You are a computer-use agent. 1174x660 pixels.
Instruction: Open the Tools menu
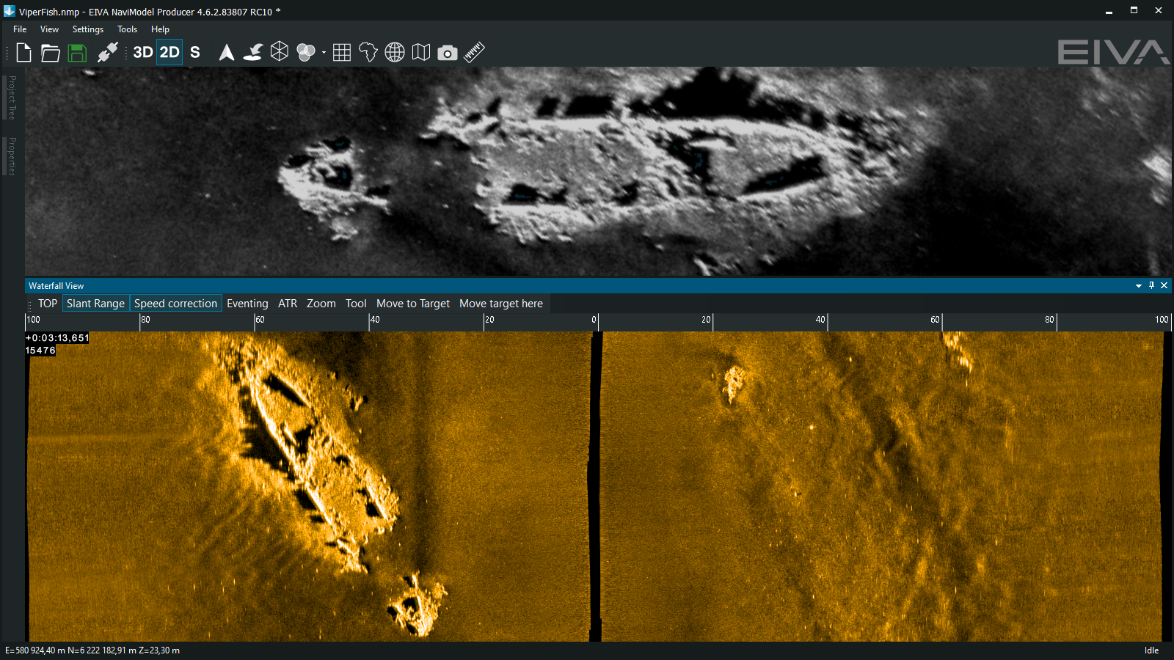coord(127,29)
